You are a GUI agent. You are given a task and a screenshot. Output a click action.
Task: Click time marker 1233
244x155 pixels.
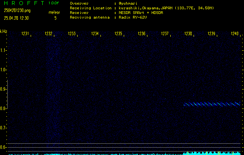pos(72,34)
